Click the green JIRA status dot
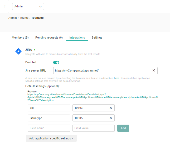The height and width of the screenshot is (146, 170). point(35,49)
